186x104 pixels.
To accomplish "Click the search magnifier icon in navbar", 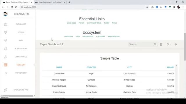I will (155, 44).
